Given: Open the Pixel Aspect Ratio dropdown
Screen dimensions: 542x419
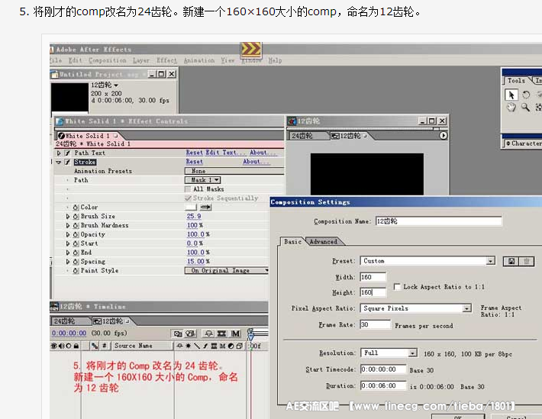Looking at the screenshot, I should [x=415, y=308].
